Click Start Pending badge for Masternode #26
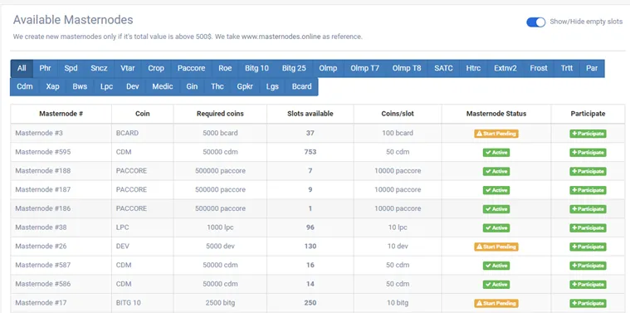This screenshot has height=313, width=630. (x=496, y=247)
